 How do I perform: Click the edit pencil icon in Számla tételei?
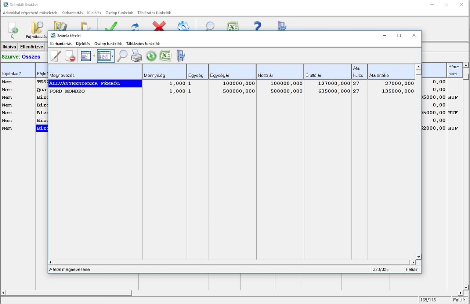(55, 56)
